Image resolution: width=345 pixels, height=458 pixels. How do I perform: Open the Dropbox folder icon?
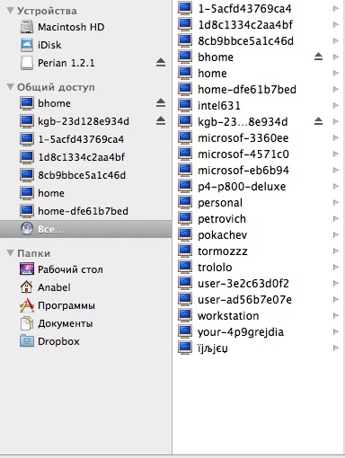27,341
